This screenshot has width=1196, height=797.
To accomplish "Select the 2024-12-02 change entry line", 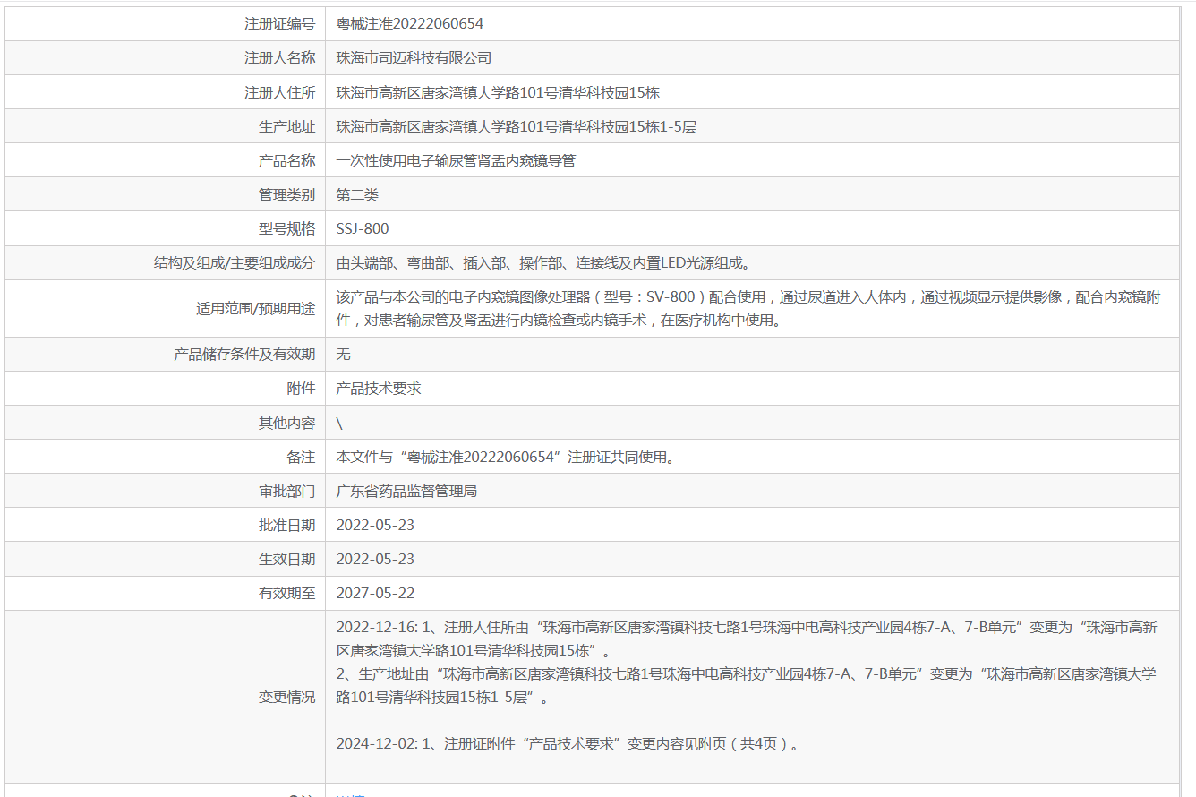I will click(568, 743).
